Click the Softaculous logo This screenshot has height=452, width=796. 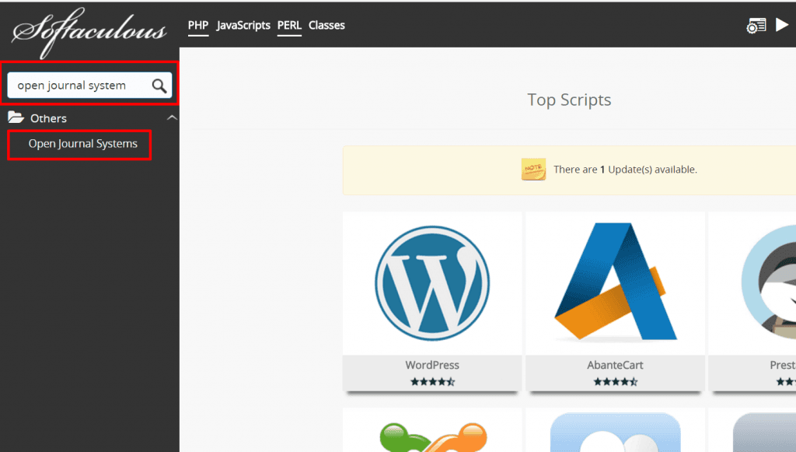point(89,31)
